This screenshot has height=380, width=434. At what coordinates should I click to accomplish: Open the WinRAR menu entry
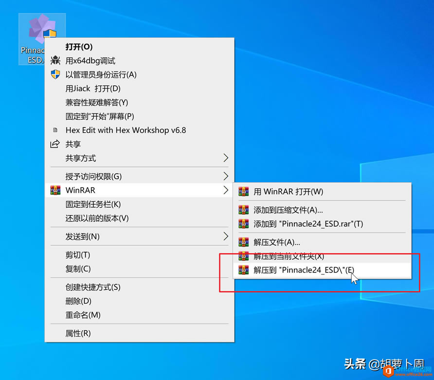(x=140, y=190)
